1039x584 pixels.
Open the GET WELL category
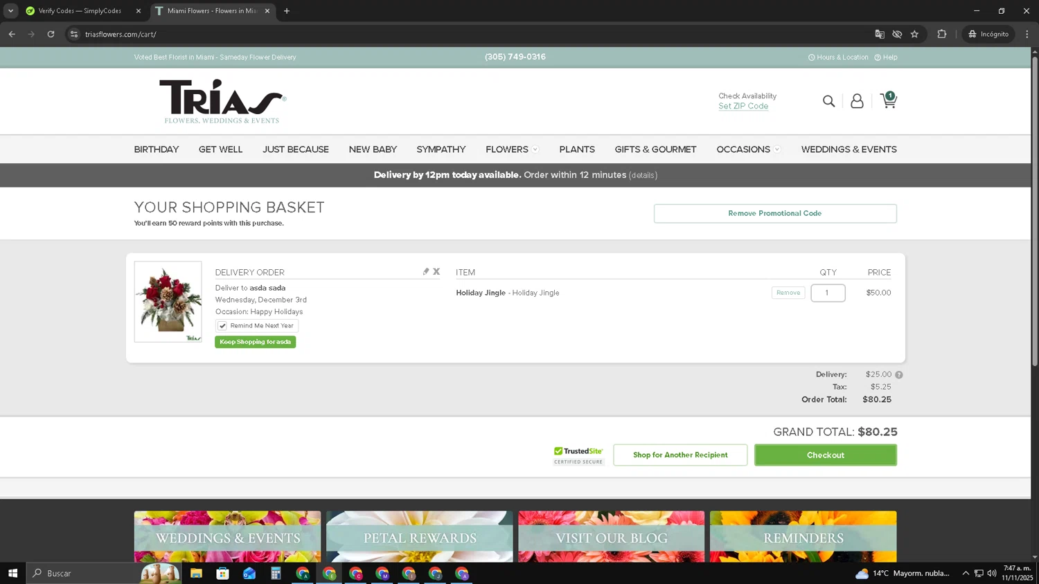point(220,149)
